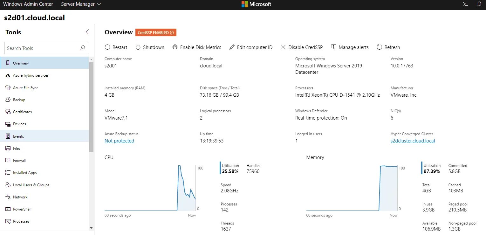Click the Not protected backup status link
The width and height of the screenshot is (486, 235).
tap(119, 141)
